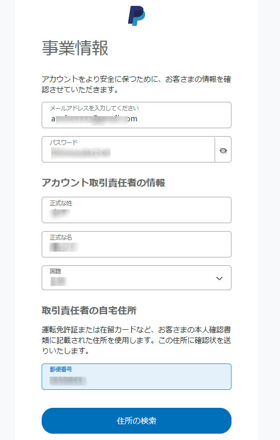Open the 国籍 dropdown menu
Image resolution: width=280 pixels, height=440 pixels.
point(137,278)
